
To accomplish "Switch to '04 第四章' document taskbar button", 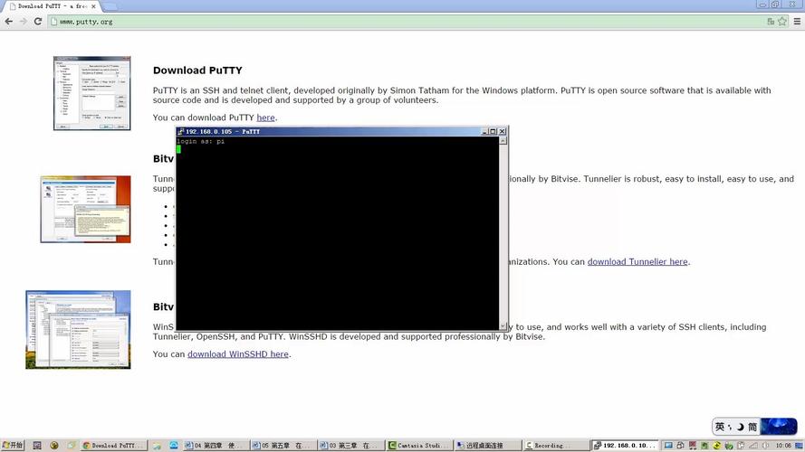I will (216, 446).
